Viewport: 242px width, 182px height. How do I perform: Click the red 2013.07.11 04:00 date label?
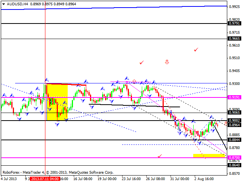(x=44, y=179)
